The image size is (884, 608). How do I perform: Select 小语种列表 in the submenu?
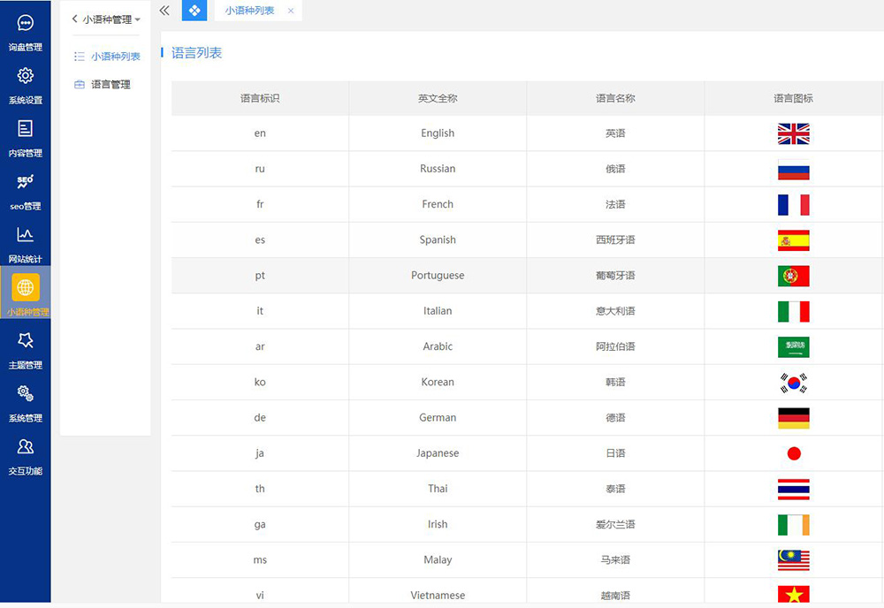tap(115, 57)
